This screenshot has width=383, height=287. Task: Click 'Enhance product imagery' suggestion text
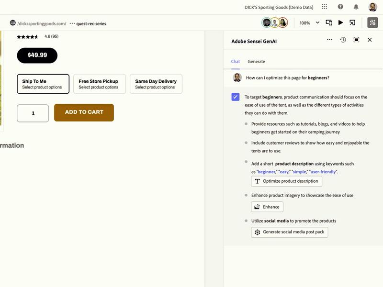click(x=302, y=195)
